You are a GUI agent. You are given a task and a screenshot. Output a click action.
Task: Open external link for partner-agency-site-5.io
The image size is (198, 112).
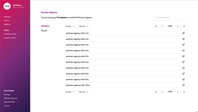[183, 56]
